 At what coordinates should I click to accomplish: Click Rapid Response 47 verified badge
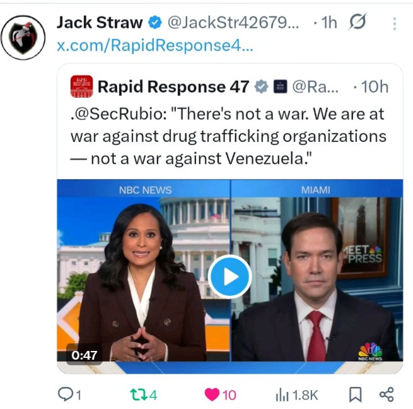[261, 86]
